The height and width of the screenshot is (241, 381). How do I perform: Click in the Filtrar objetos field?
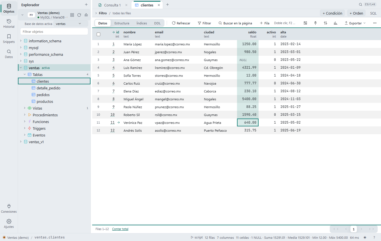click(x=54, y=32)
